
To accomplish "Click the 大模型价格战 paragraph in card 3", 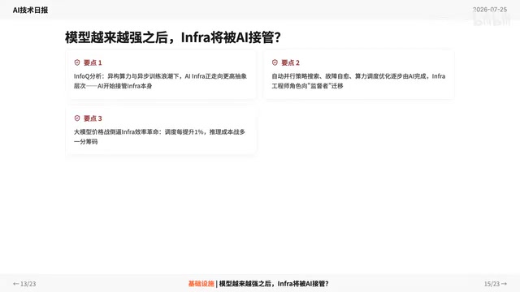I will (x=159, y=136).
